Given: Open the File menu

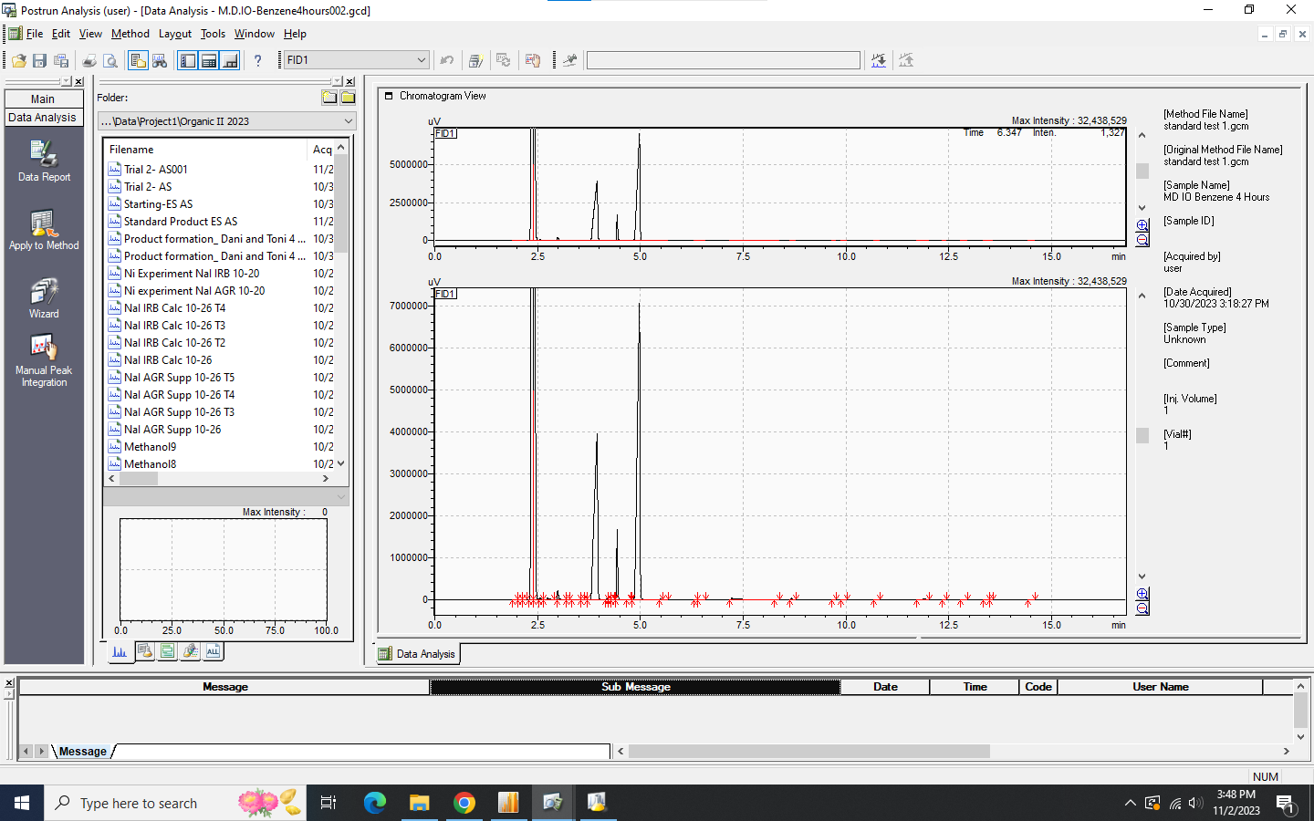Looking at the screenshot, I should tap(35, 34).
